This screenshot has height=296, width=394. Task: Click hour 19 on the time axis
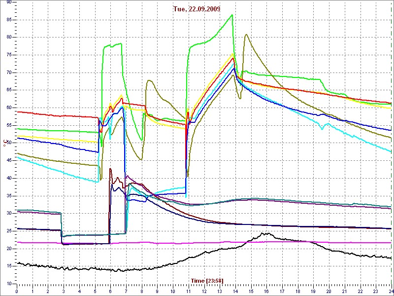click(x=313, y=291)
